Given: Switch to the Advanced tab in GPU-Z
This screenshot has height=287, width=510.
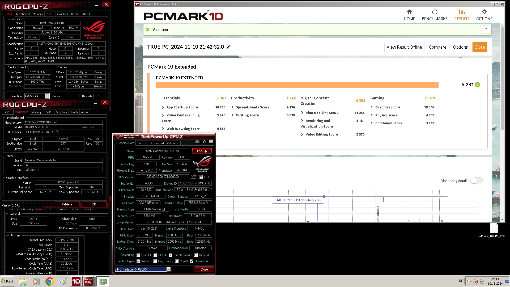Looking at the screenshot, I should (x=157, y=143).
